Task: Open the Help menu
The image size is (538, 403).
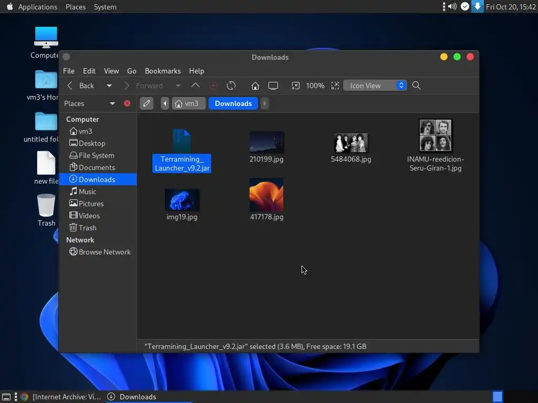Action: coord(196,71)
